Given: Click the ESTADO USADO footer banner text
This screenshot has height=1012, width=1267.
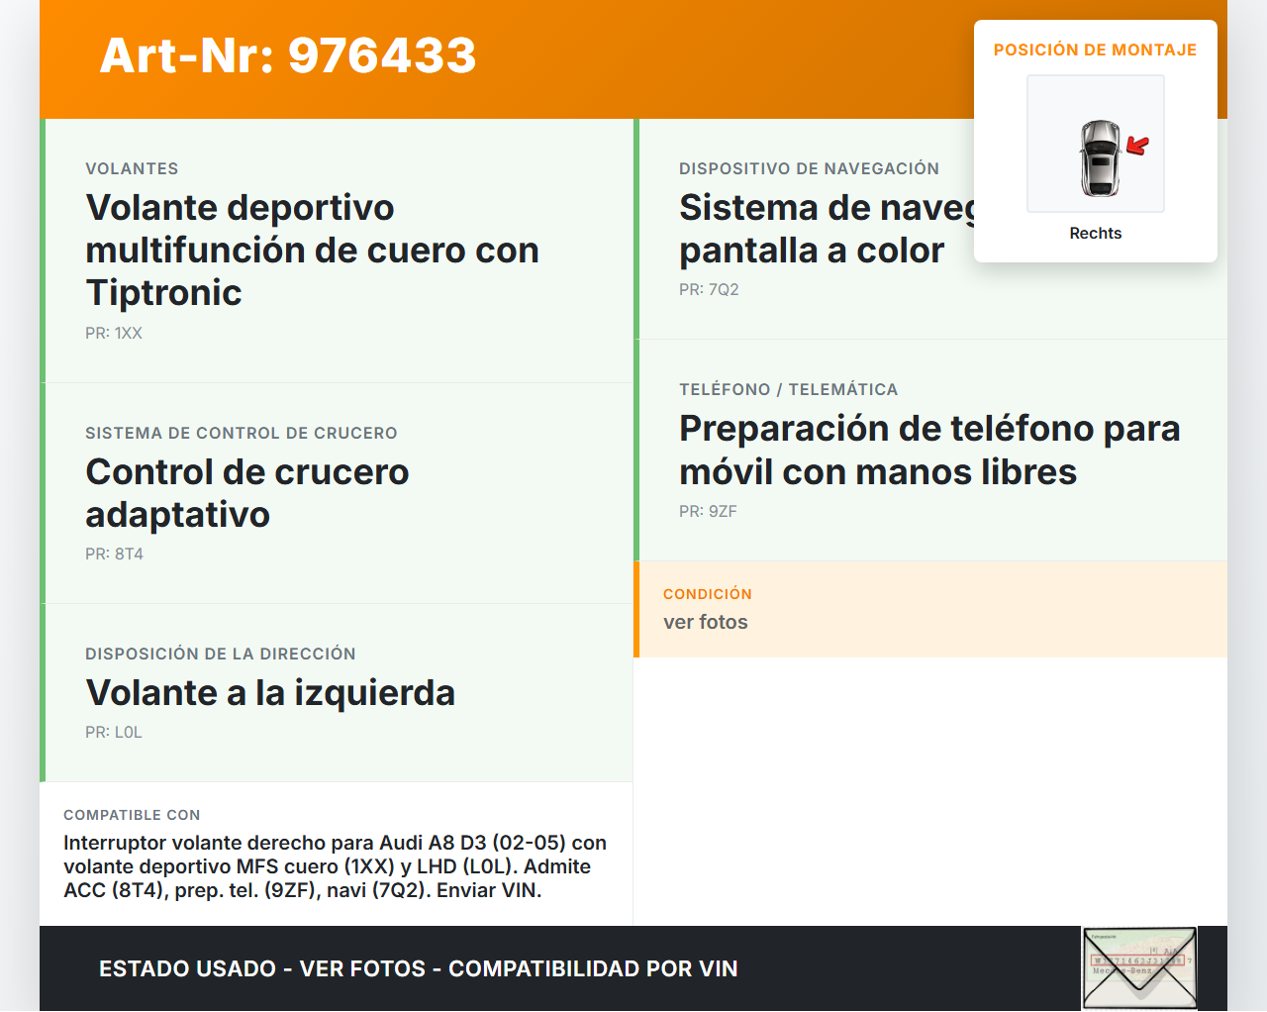Looking at the screenshot, I should tap(418, 968).
